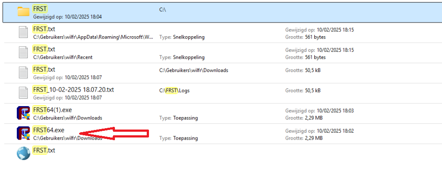Select the FRST64.exe filename at the red arrow
442x187 pixels.
coord(48,130)
